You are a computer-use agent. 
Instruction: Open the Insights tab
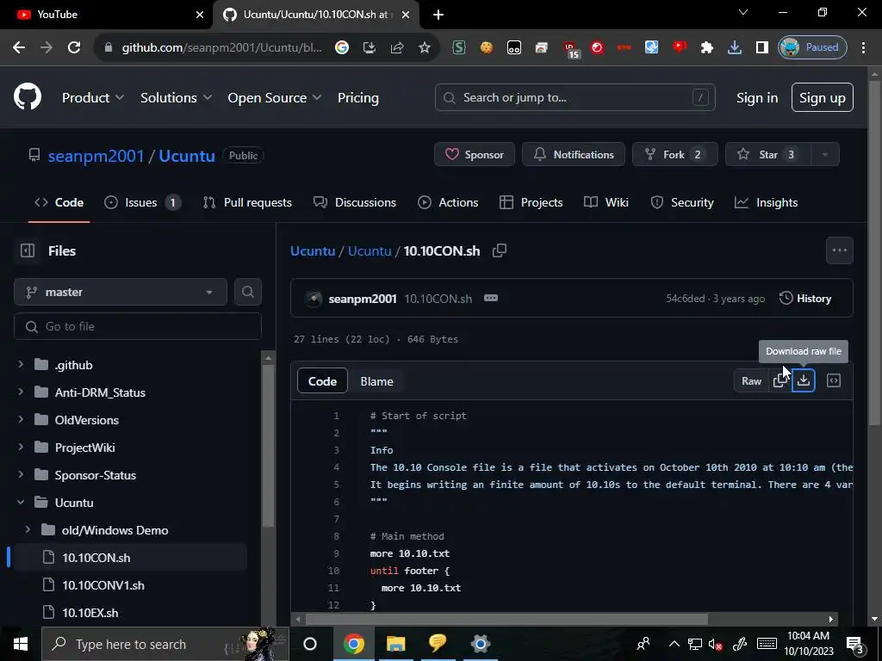[x=766, y=202]
